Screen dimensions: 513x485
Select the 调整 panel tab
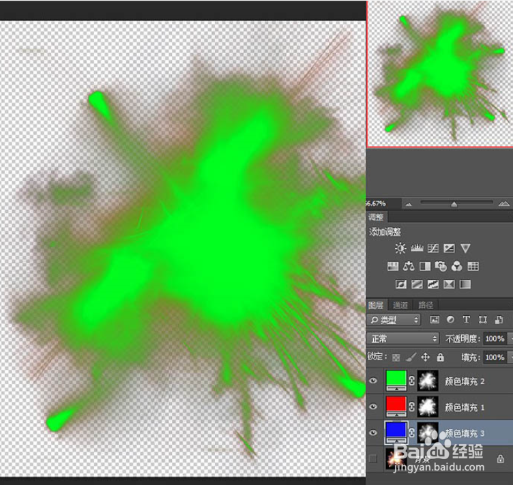[376, 217]
